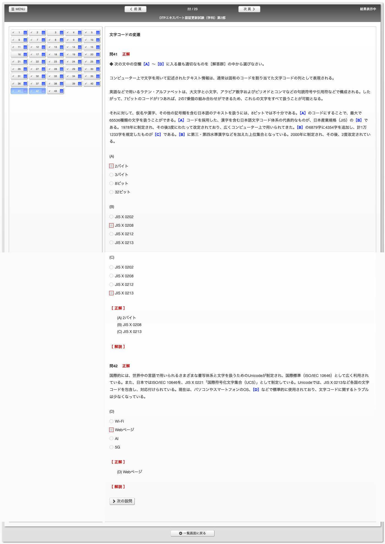Return via 一覧画面に戻る button
The width and height of the screenshot is (385, 544).
point(193,533)
